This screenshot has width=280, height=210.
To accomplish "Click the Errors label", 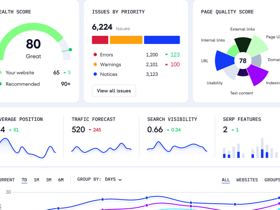I will tap(106, 55).
